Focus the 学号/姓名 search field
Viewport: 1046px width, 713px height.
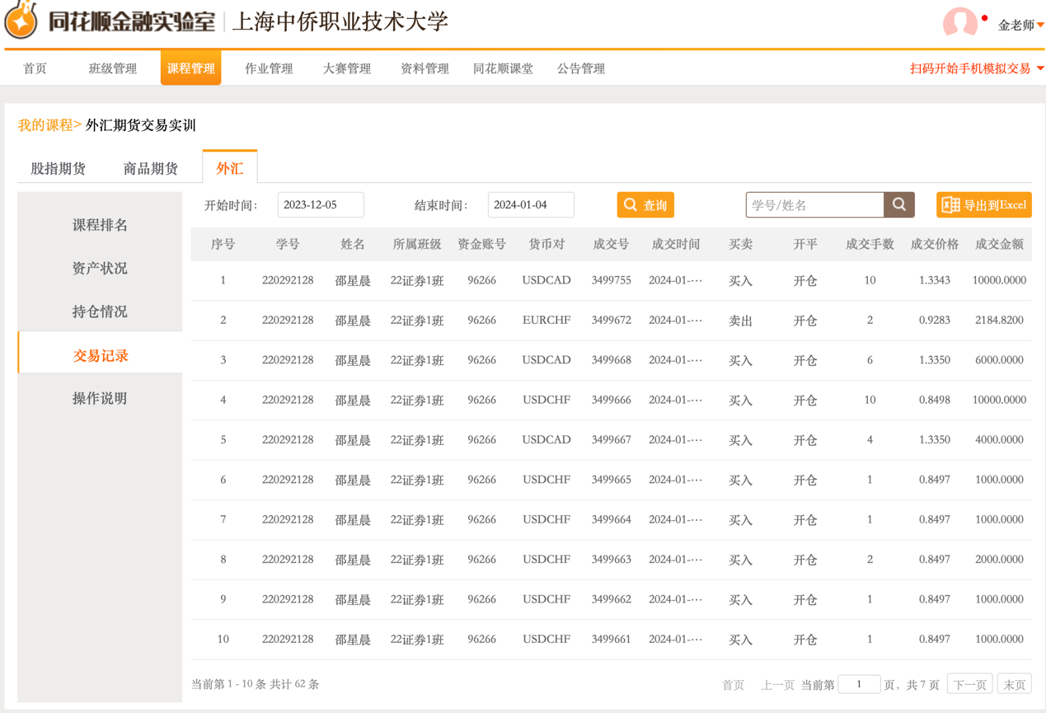pos(814,205)
